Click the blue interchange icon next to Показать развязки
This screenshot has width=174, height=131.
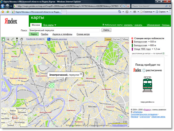click(x=49, y=39)
